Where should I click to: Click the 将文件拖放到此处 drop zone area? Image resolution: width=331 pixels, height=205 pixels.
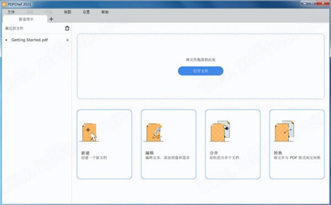pyautogui.click(x=201, y=66)
